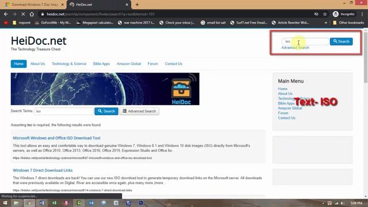The image size is (368, 207).
Task: Open Forum in the navigation bar
Action: click(153, 64)
